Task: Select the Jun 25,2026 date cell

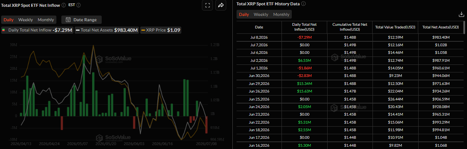Action: click(x=259, y=99)
